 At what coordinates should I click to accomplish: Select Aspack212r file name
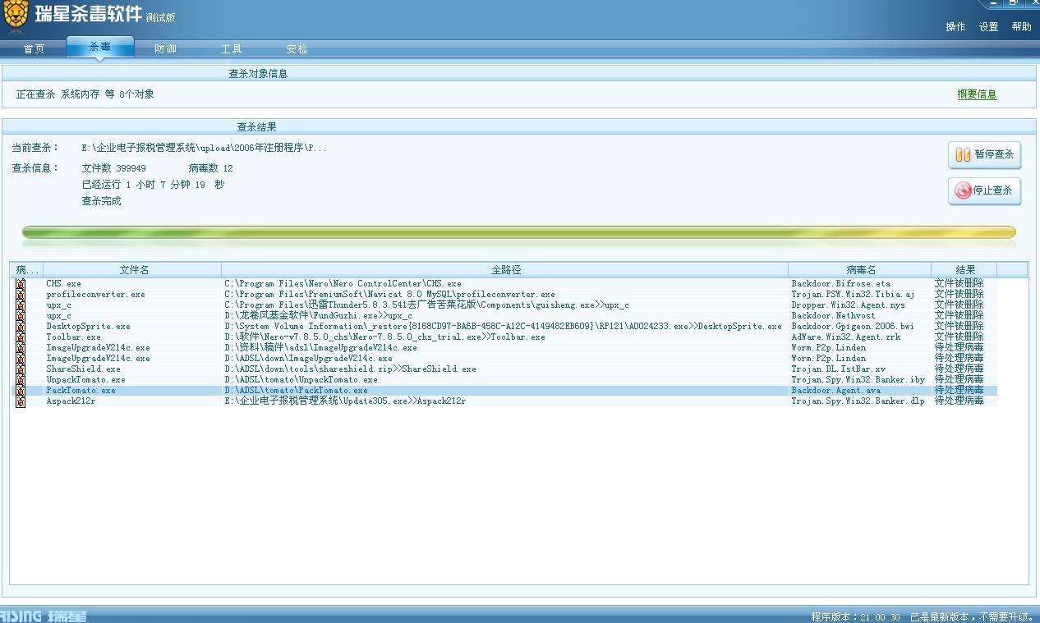71,401
